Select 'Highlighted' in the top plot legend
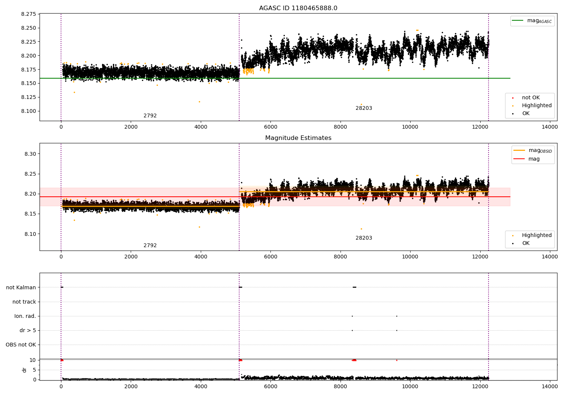Screen dimensions: 565x395 (537, 106)
